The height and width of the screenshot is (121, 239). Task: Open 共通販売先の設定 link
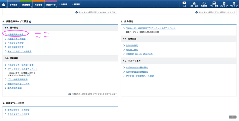pos(16,35)
